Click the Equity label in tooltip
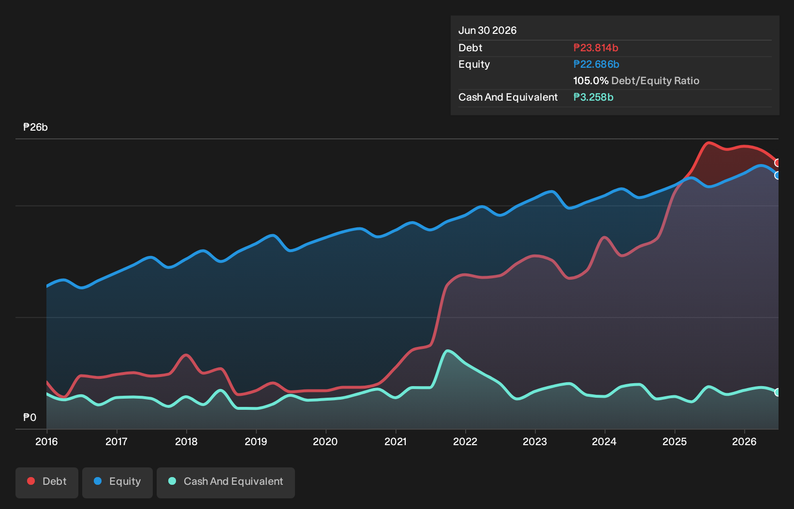The width and height of the screenshot is (794, 509). point(474,64)
